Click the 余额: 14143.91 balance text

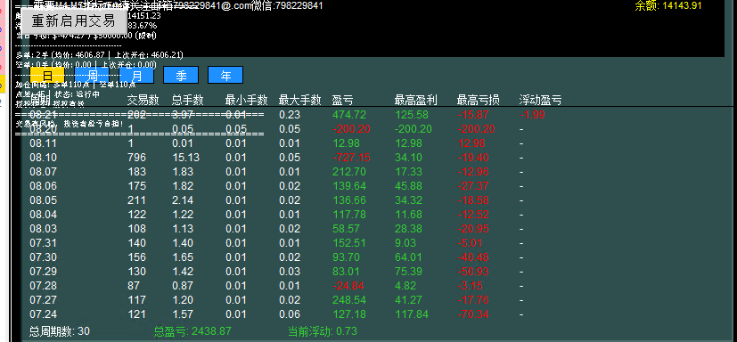point(667,5)
